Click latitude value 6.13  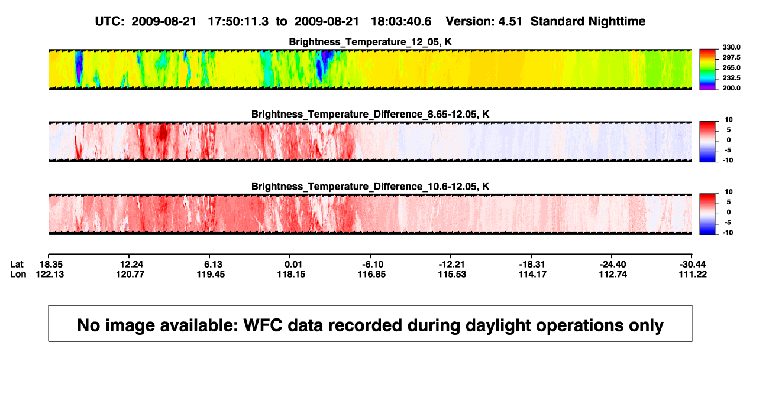pos(213,264)
